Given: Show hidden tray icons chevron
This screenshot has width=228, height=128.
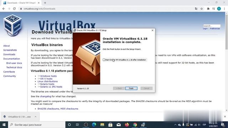Looking at the screenshot, I should 175,125.
